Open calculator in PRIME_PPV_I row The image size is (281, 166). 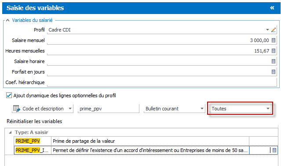tap(274, 150)
